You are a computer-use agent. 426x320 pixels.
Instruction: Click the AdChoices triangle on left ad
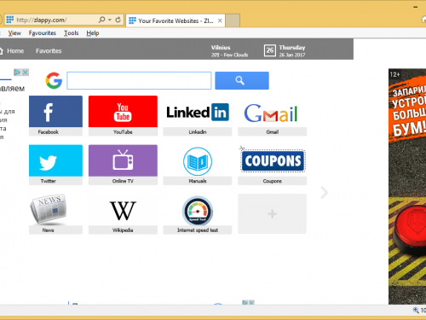pos(17,73)
